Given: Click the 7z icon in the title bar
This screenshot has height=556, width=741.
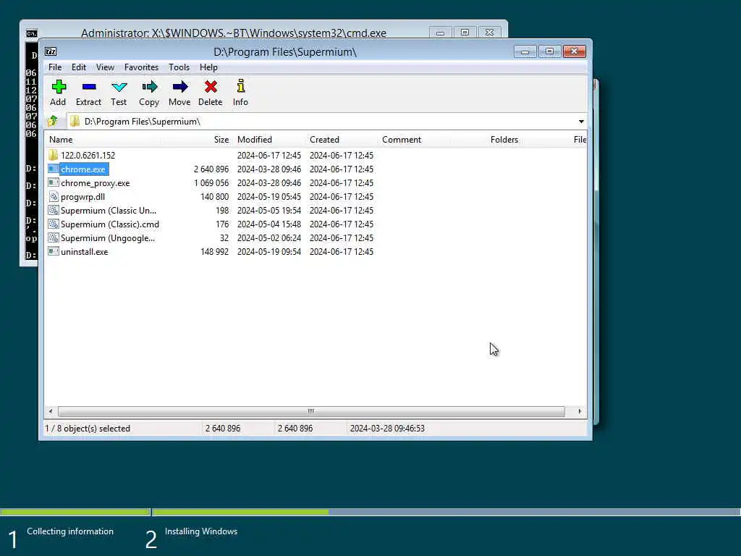Looking at the screenshot, I should click(51, 51).
